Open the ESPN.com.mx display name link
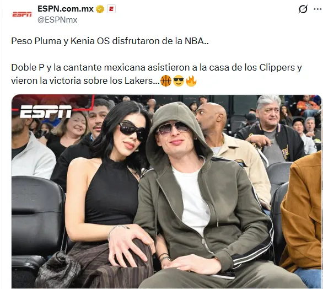This screenshot has width=323, height=289. pos(66,9)
